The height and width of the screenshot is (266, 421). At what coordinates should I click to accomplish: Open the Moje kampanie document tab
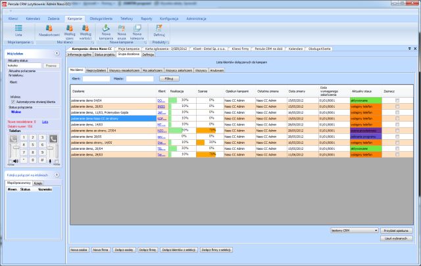tap(129, 49)
